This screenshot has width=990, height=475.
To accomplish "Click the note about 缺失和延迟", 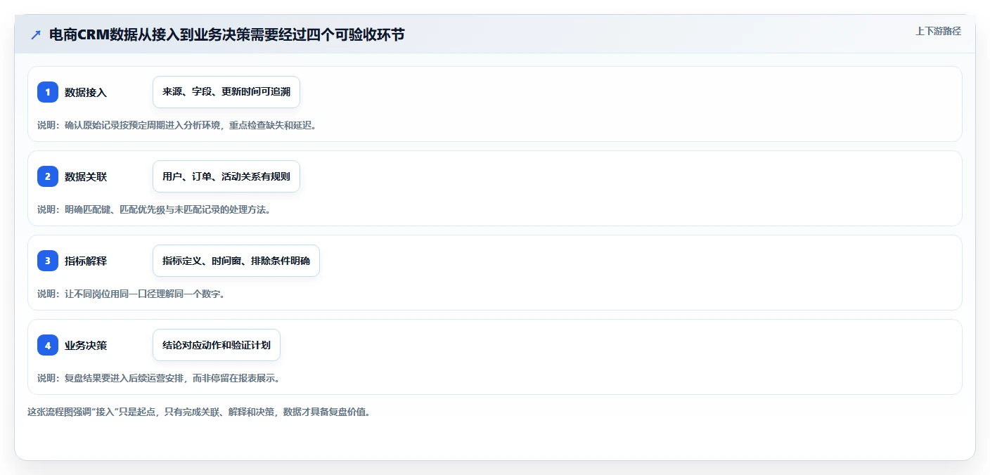I will [x=176, y=125].
